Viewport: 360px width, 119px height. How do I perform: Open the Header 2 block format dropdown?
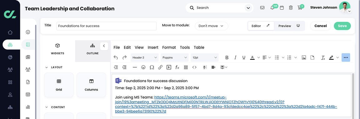145,57
